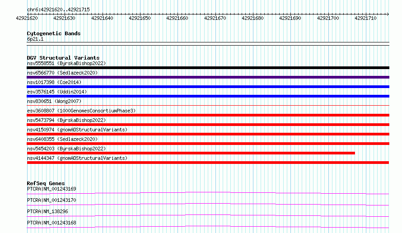Image resolution: width=402 pixels, height=233 pixels.
Task: Open variant label esv3608807 (1000GenomesConsortiumPhase3)
Action: [81, 111]
